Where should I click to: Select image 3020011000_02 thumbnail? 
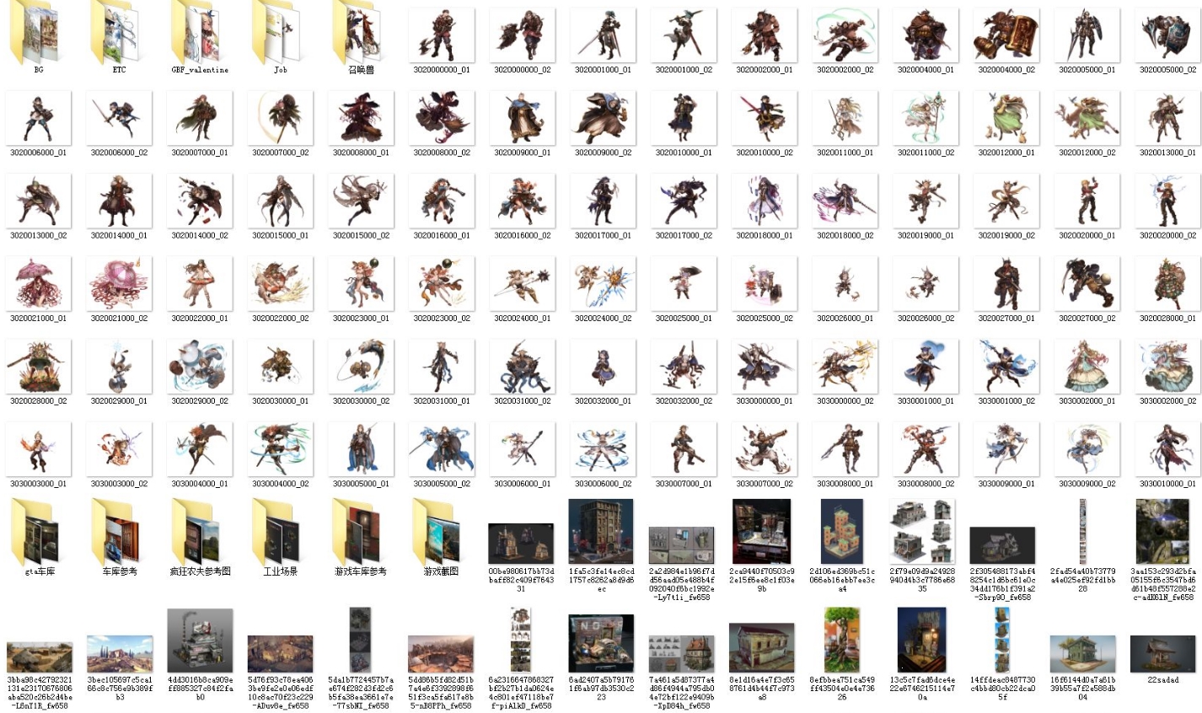(x=926, y=118)
